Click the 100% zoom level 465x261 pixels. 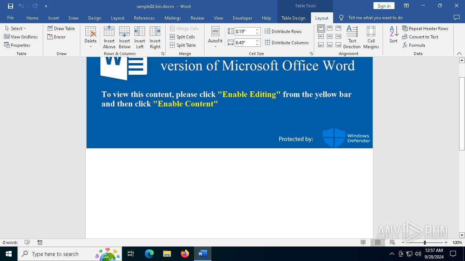coord(457,243)
